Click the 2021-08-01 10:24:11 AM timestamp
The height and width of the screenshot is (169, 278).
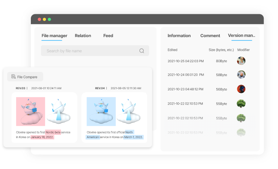click(x=46, y=88)
